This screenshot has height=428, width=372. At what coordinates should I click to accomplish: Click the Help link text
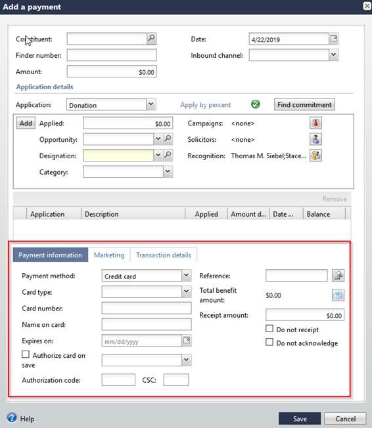tap(27, 419)
